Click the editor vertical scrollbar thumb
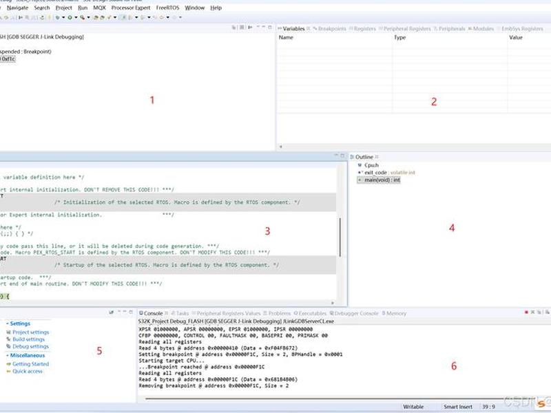The height and width of the screenshot is (413, 551). [x=340, y=237]
